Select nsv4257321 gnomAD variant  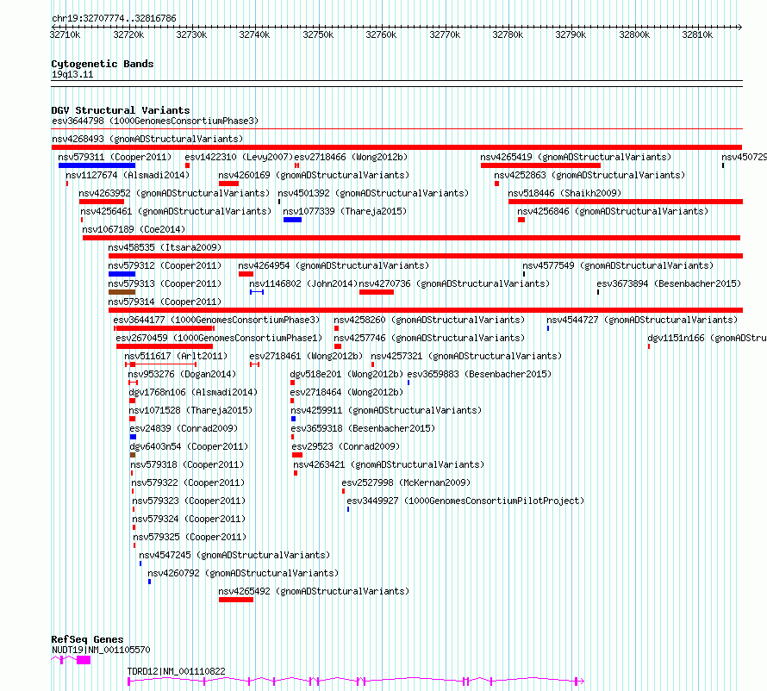click(x=466, y=356)
